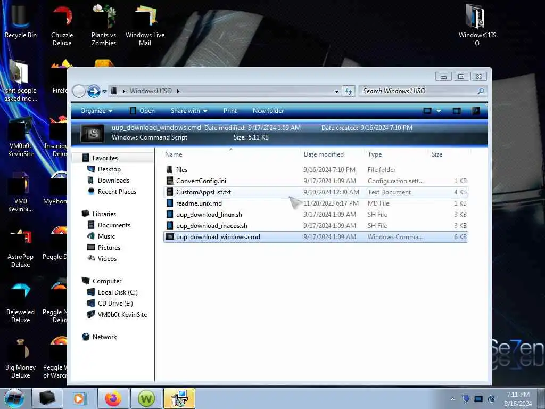This screenshot has width=545, height=409.
Task: Open the Start menu orb
Action: pos(14,398)
